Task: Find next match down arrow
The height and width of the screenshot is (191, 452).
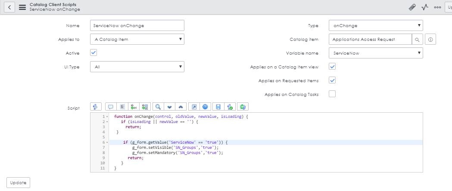Action: pos(169,107)
